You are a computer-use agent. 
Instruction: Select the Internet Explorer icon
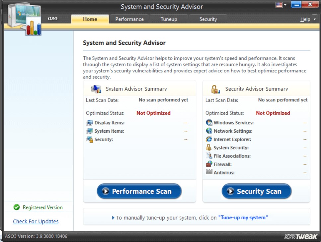[209, 139]
